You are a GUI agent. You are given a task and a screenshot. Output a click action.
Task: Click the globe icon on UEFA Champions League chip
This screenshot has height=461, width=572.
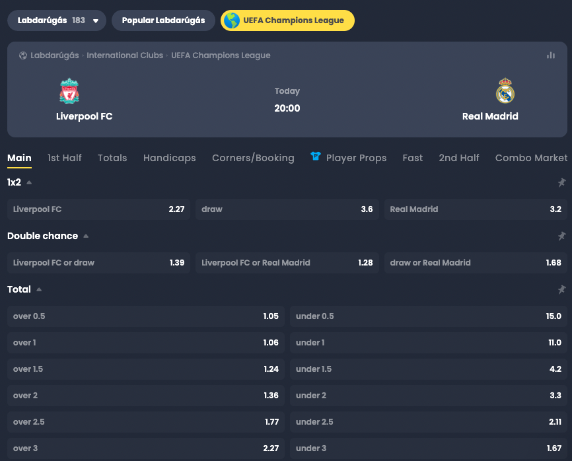click(x=232, y=20)
